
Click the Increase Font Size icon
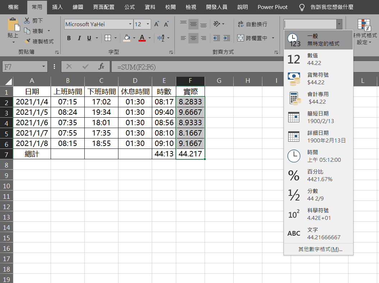pyautogui.click(x=156, y=24)
